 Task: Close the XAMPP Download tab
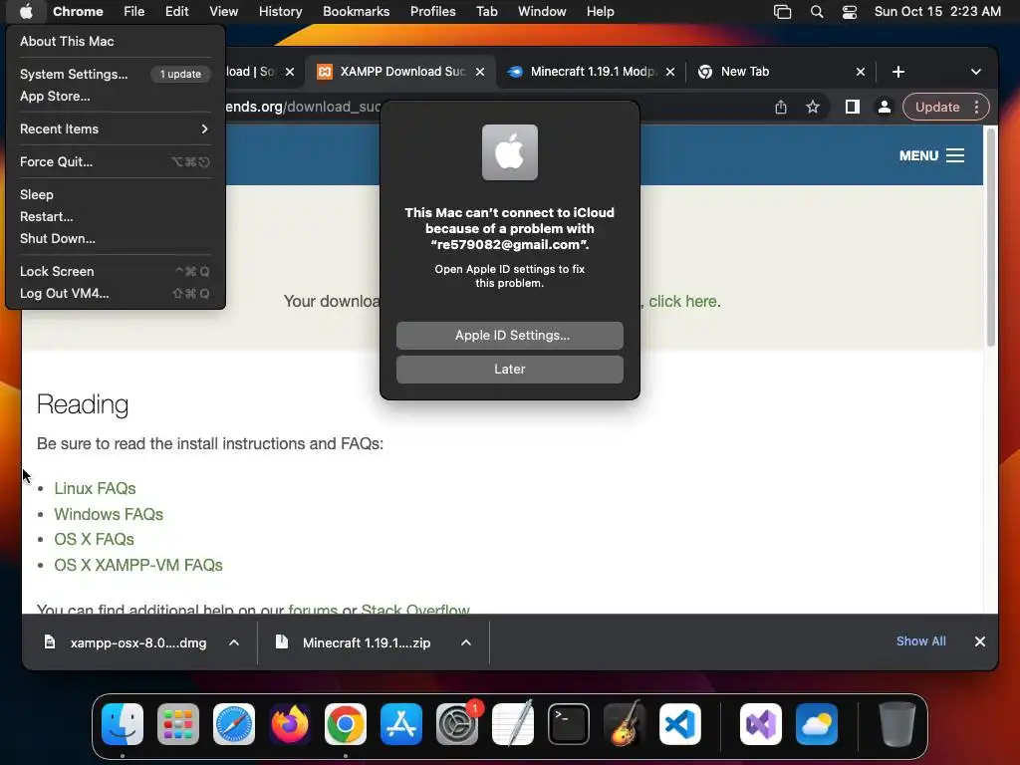pos(480,72)
